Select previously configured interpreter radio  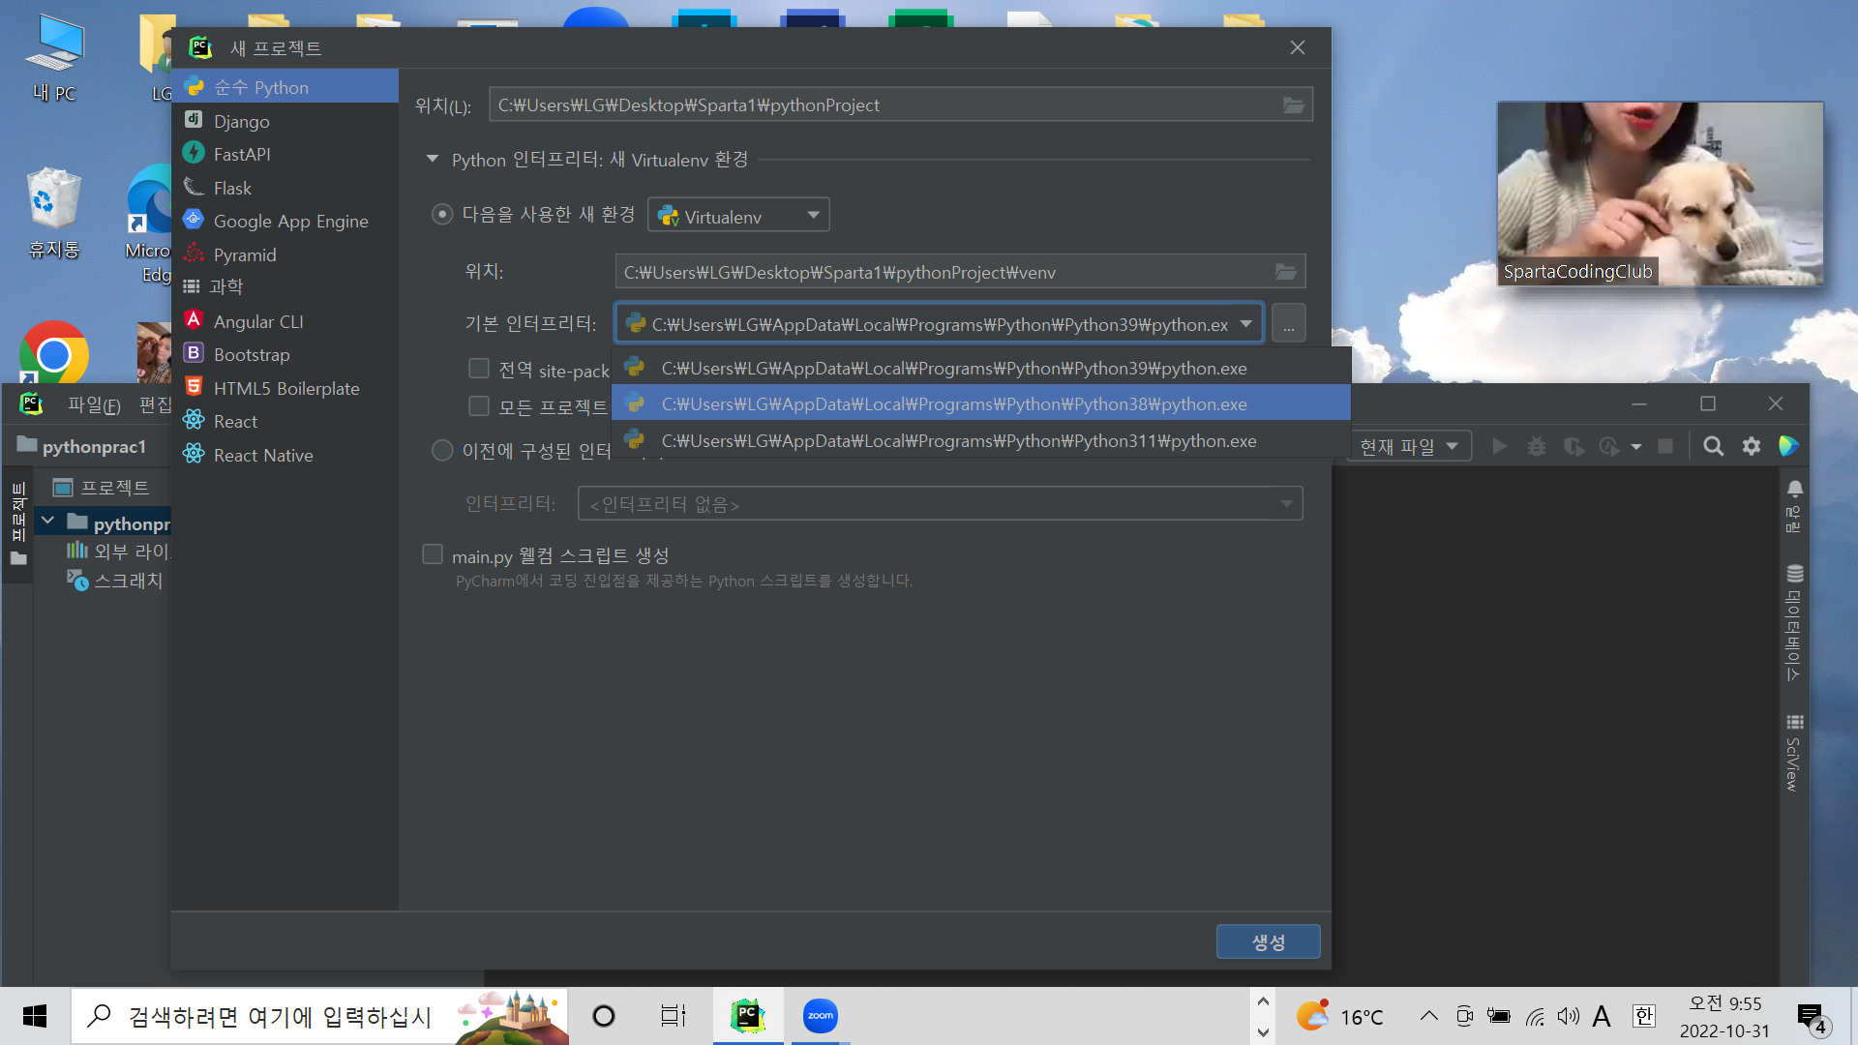coord(442,450)
